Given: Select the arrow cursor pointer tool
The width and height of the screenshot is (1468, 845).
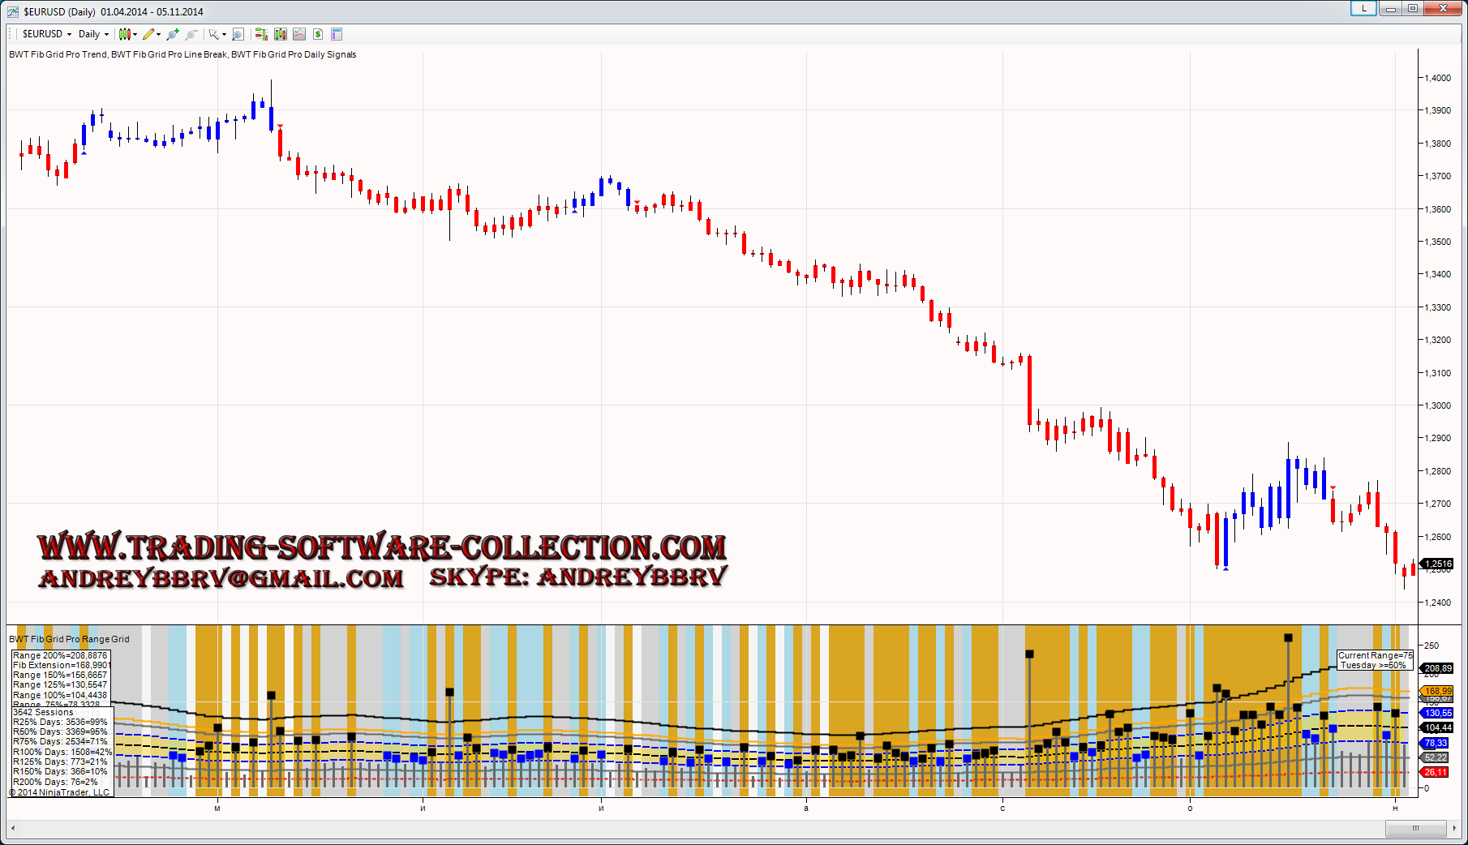Looking at the screenshot, I should tap(214, 34).
